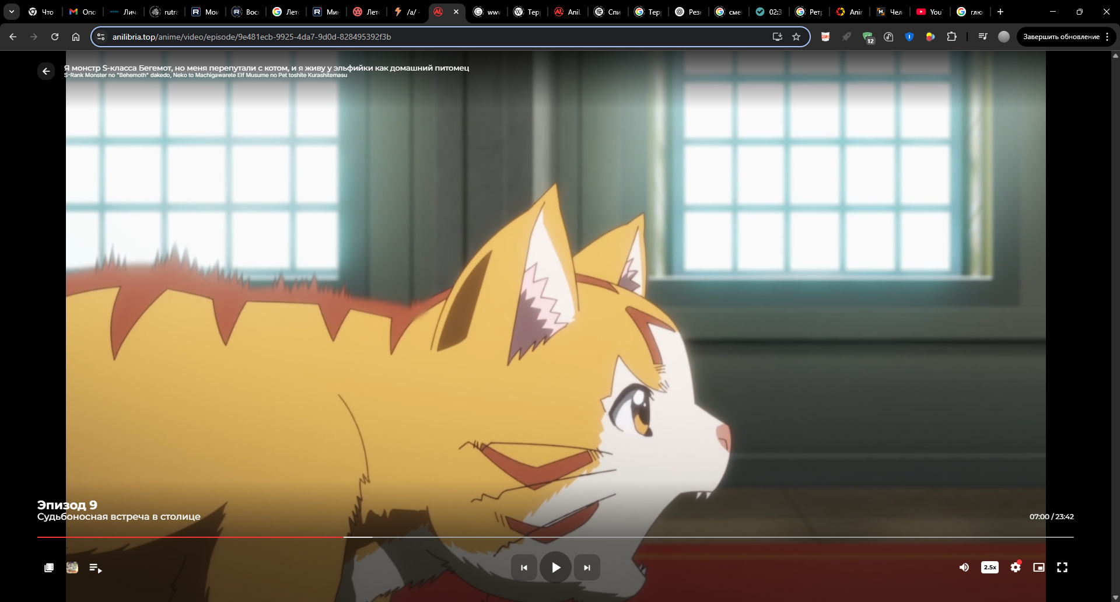Click the browser Forward arrow
Image resolution: width=1120 pixels, height=602 pixels.
(34, 37)
